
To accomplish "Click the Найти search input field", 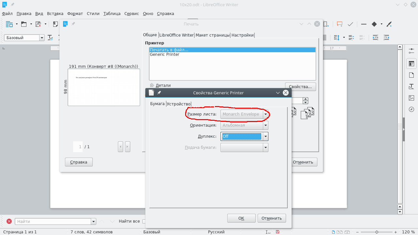I will (53, 221).
